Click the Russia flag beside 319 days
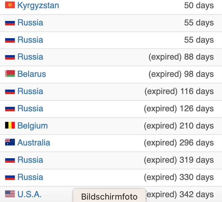The width and height of the screenshot is (222, 202). pyautogui.click(x=10, y=159)
